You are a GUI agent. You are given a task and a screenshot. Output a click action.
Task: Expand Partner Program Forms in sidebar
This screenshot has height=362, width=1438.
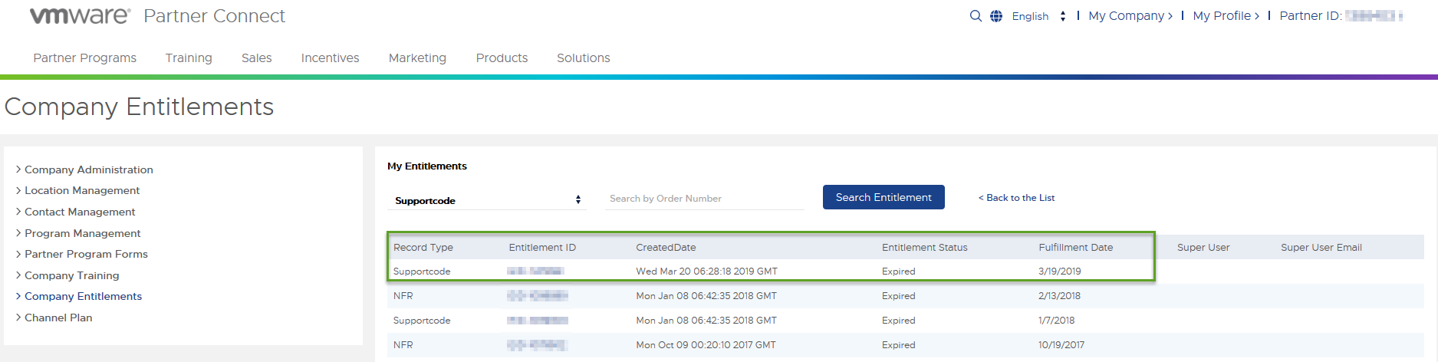point(81,254)
